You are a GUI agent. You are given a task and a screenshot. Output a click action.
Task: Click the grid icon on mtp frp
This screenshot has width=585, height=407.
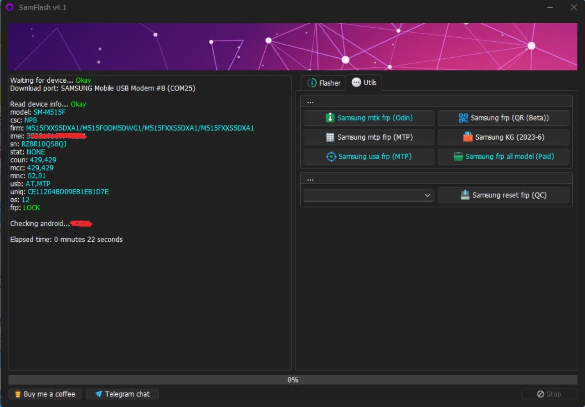coord(330,137)
